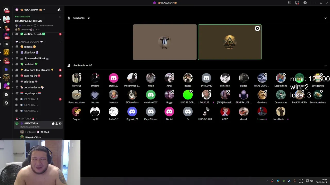Click audience member Pigtek4_72 avatar
Image resolution: width=330 pixels, height=185 pixels.
(x=132, y=112)
